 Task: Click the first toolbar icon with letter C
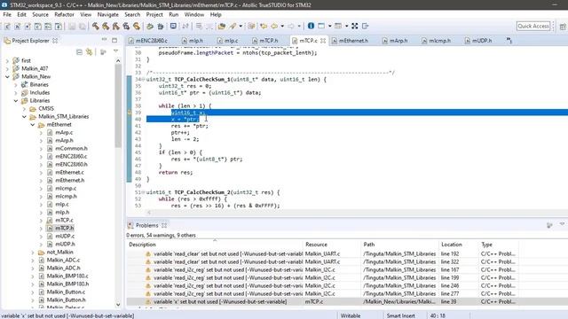[7, 27]
